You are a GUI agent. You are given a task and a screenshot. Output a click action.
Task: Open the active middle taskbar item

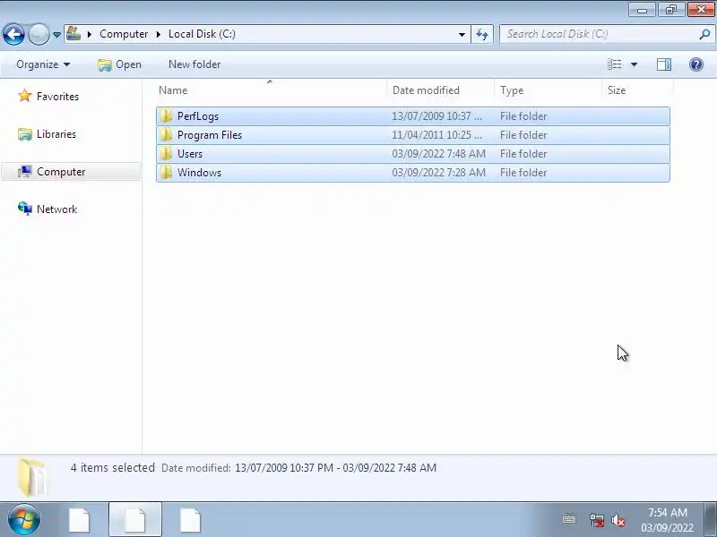tap(135, 520)
